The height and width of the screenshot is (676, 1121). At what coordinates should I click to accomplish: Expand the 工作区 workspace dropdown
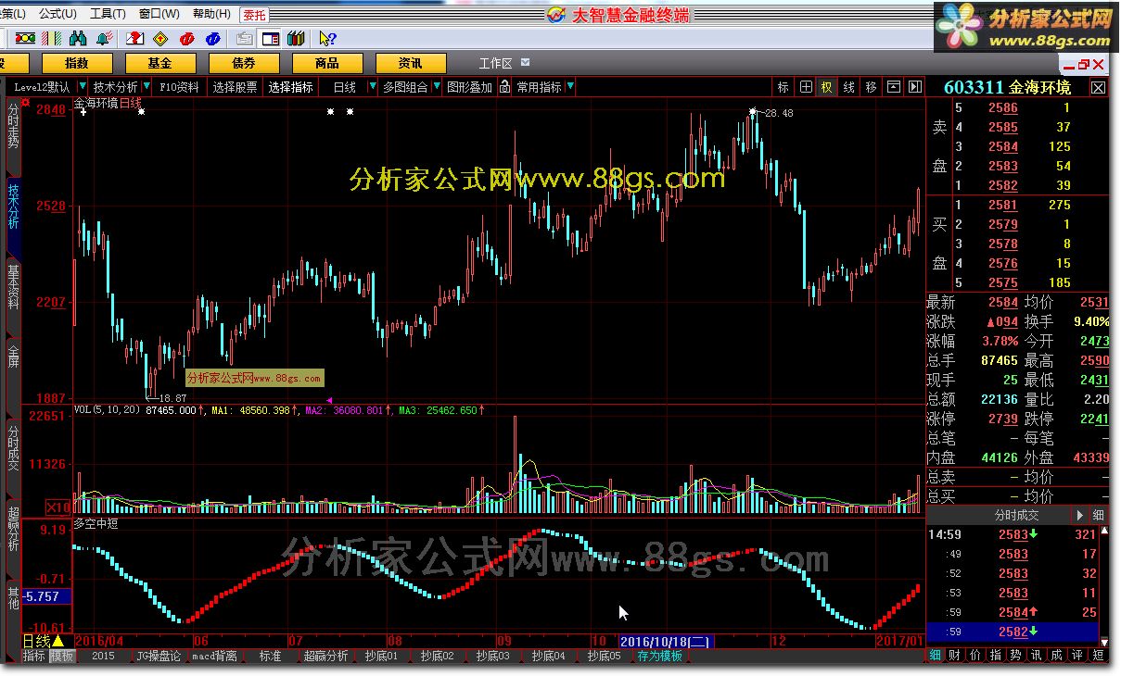coord(526,62)
